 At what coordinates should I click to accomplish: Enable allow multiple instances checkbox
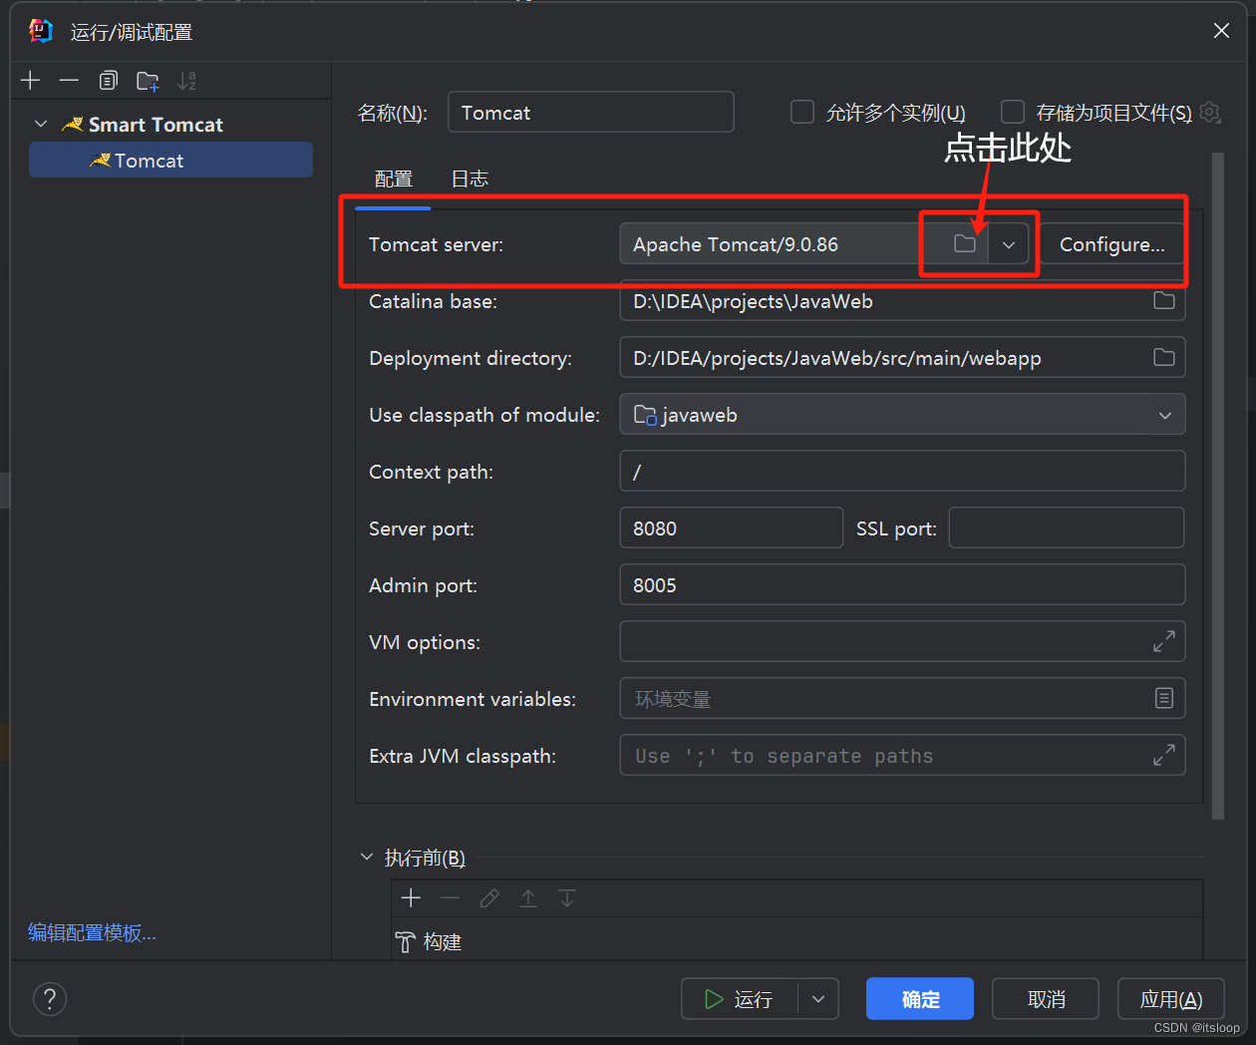pyautogui.click(x=802, y=112)
